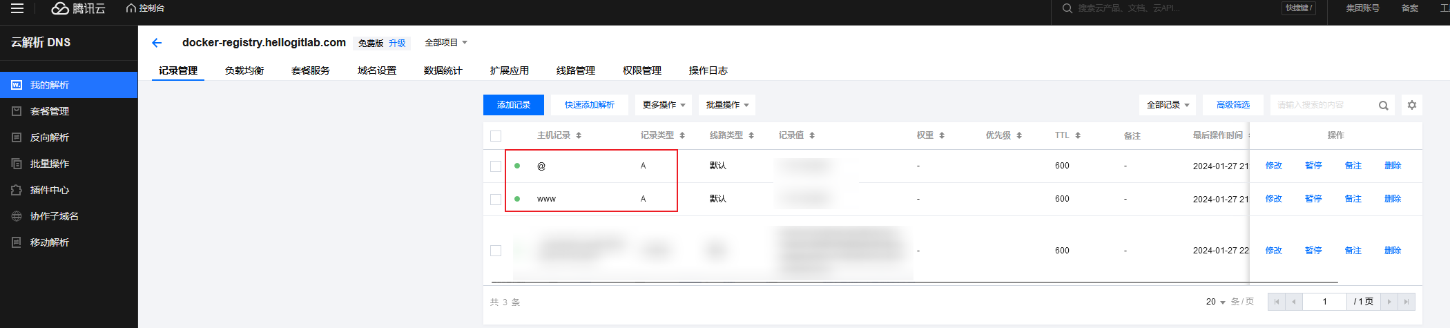
Task: Click the 我的解析 sidebar icon
Action: (17, 85)
